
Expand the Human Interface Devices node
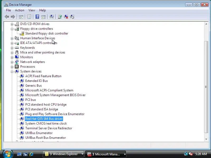tap(12, 38)
